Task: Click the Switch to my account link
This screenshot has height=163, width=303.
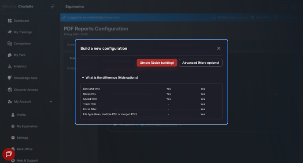Action: [232, 17]
